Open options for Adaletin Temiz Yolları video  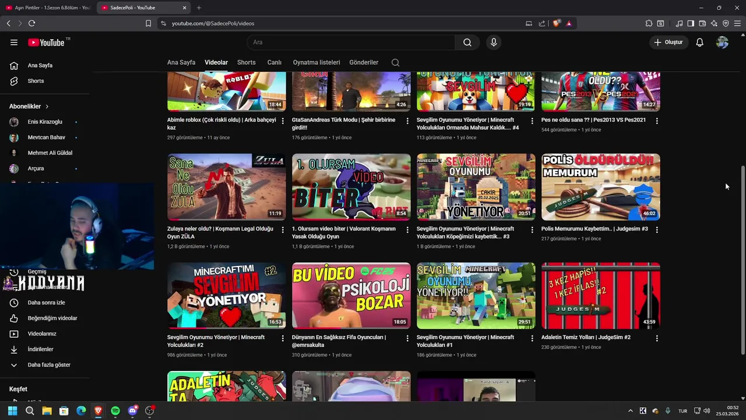coord(657,338)
